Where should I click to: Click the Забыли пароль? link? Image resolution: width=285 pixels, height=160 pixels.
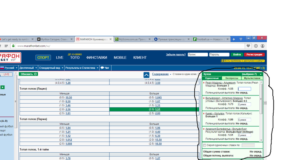(x=176, y=54)
